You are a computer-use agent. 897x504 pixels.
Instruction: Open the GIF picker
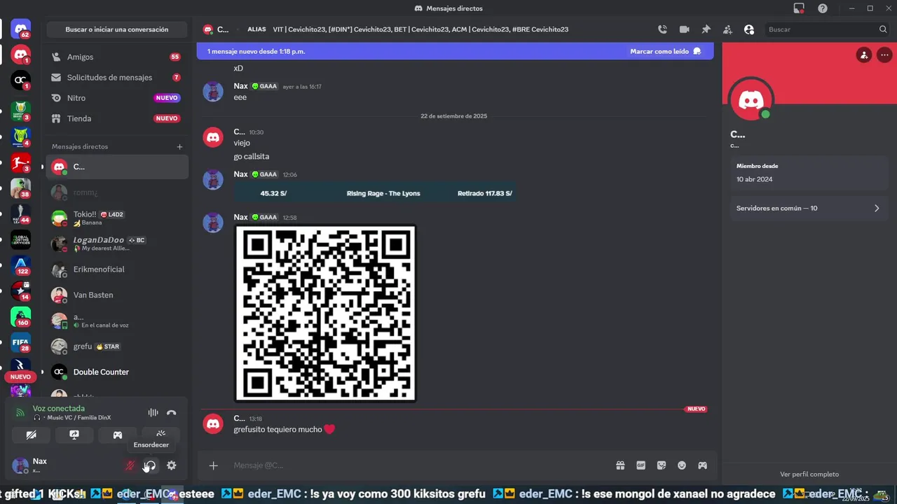click(x=641, y=465)
